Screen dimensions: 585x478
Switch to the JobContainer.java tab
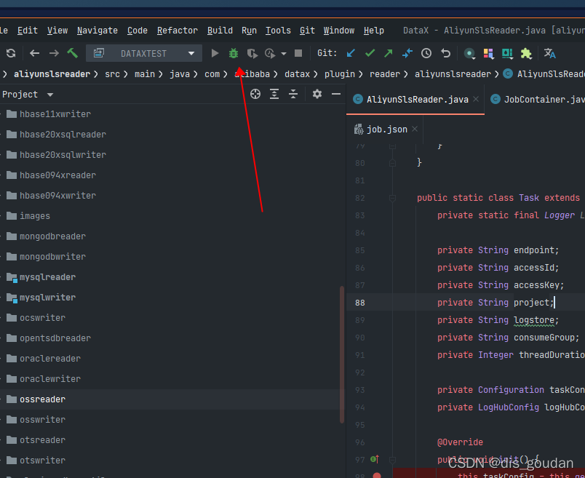[537, 100]
